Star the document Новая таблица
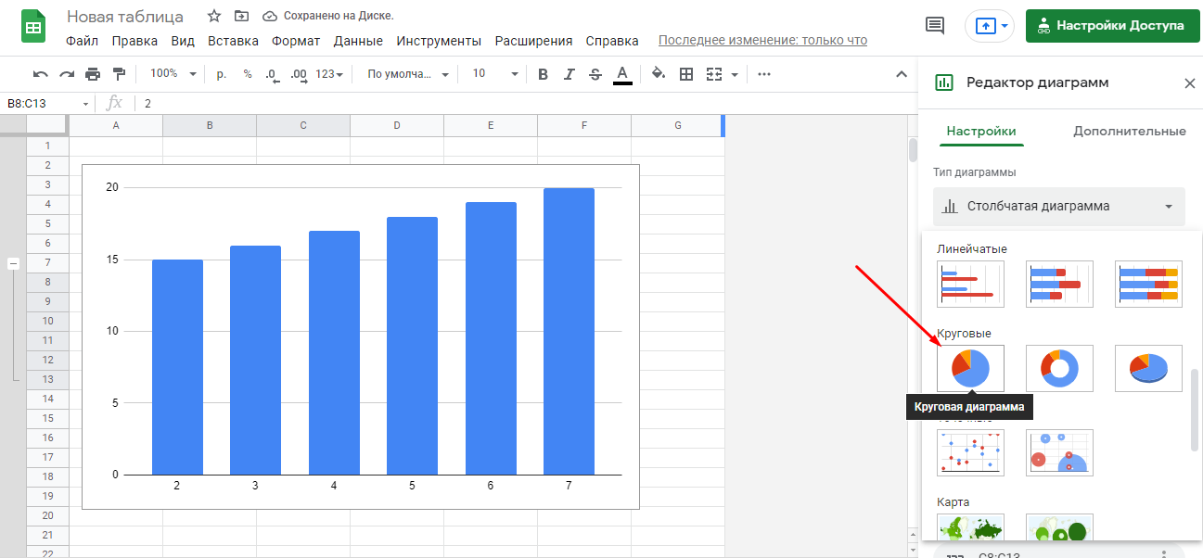This screenshot has width=1203, height=558. [x=214, y=17]
